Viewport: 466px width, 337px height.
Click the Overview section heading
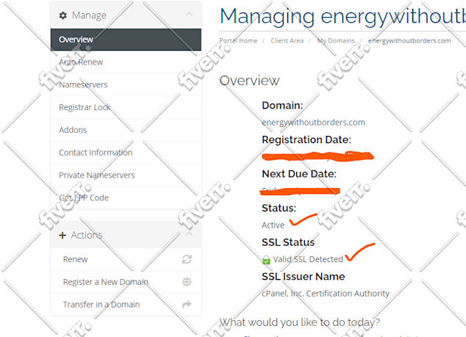[x=249, y=81]
